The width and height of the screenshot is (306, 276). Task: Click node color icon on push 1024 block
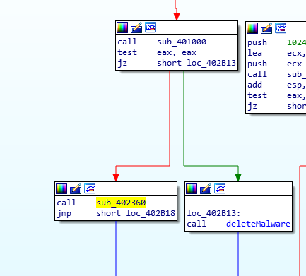click(252, 28)
